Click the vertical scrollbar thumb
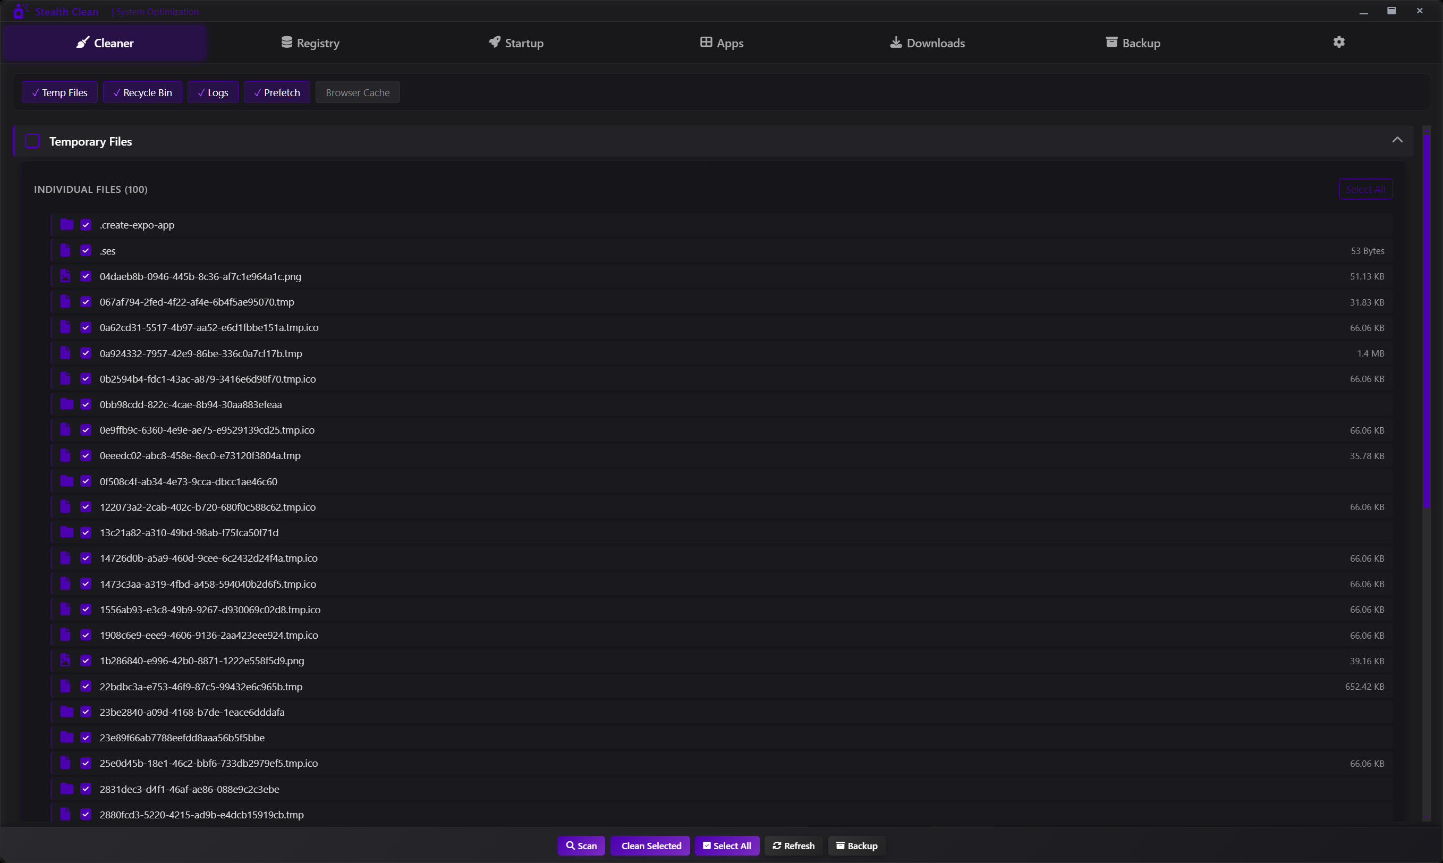1443x863 pixels. 1426,320
